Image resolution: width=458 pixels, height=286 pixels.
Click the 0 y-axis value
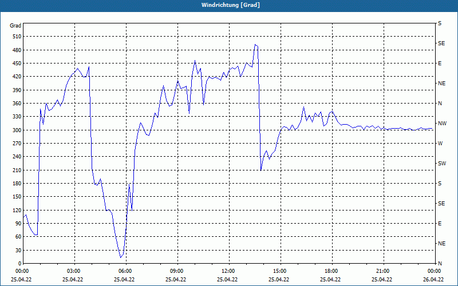point(20,264)
